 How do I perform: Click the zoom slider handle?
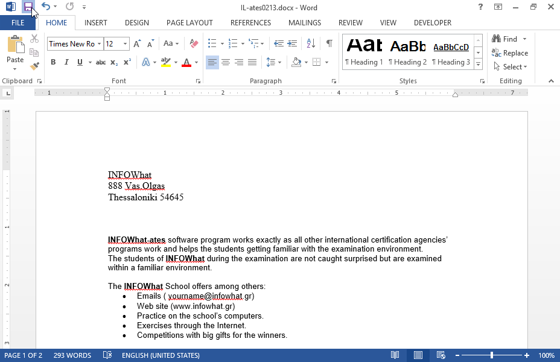point(492,355)
